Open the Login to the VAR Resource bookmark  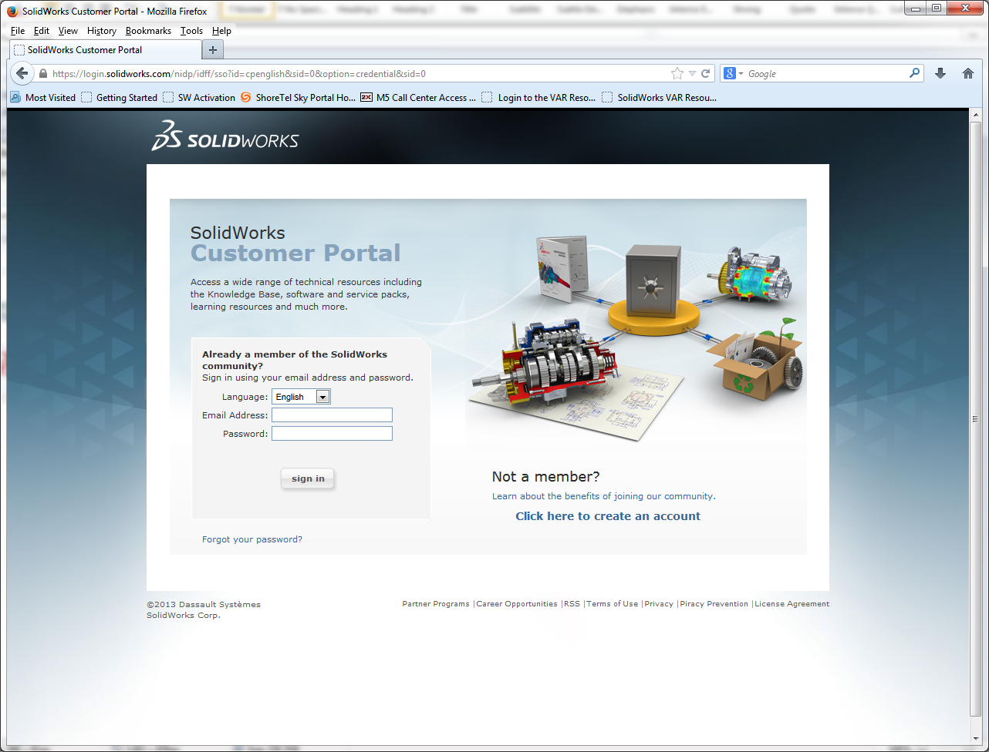click(538, 98)
